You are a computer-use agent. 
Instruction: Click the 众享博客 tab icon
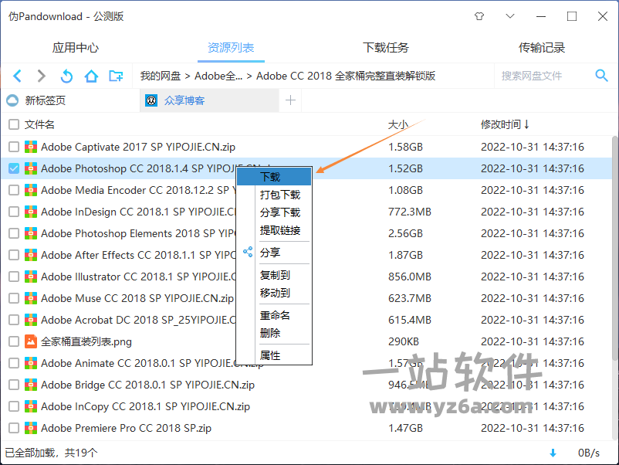(151, 100)
